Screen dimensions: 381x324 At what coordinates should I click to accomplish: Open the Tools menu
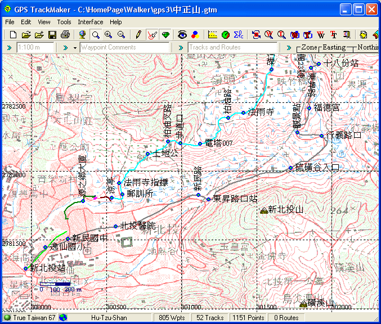pos(64,22)
